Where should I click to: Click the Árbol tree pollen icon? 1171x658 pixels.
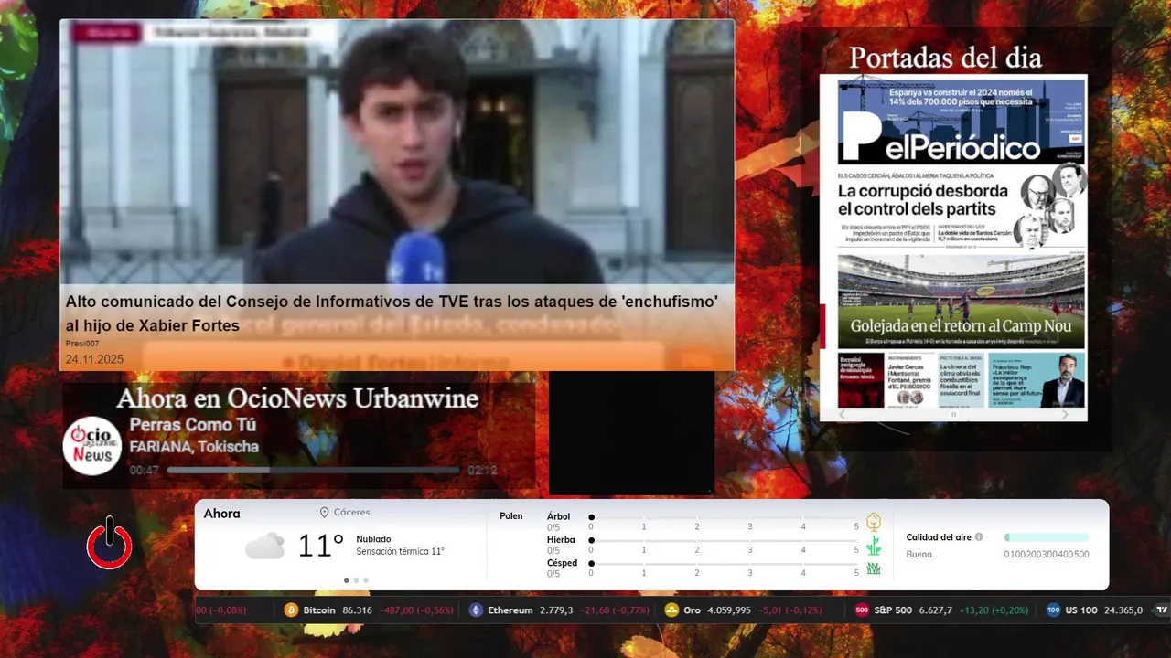tap(874, 522)
